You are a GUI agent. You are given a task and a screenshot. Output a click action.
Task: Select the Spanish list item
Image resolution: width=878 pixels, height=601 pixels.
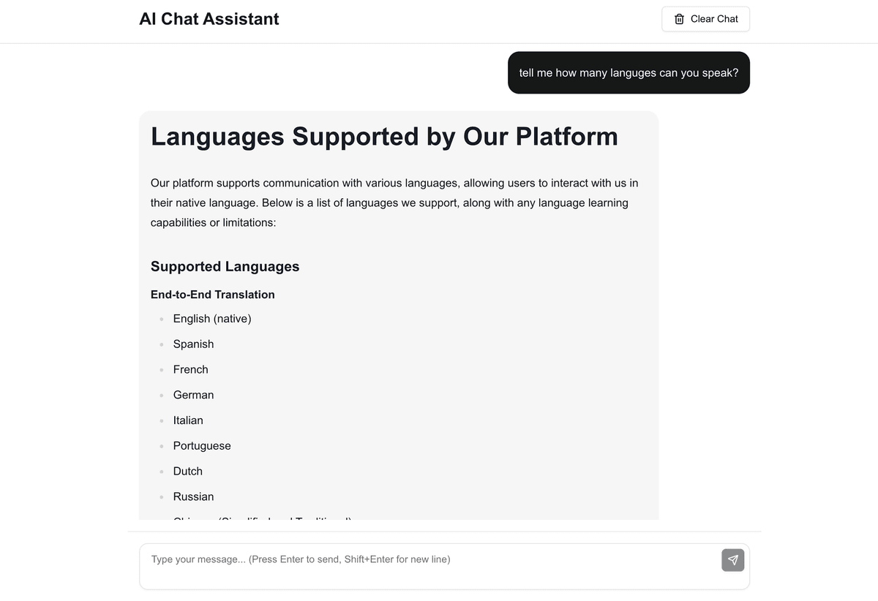[x=193, y=344]
